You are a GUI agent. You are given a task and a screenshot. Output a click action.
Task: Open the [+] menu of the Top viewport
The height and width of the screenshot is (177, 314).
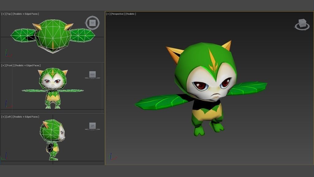pos(3,14)
